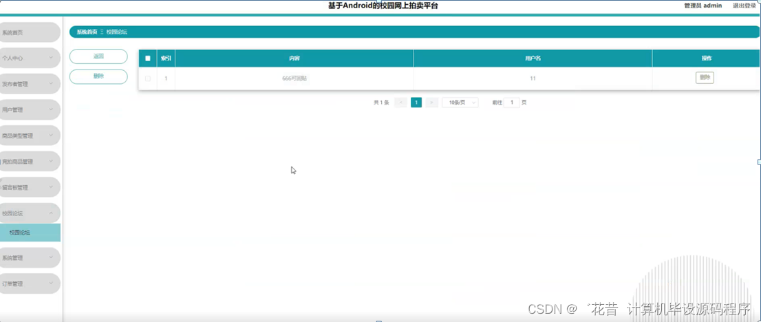Click 退出登录 to log out
The height and width of the screenshot is (322, 761).
(746, 6)
